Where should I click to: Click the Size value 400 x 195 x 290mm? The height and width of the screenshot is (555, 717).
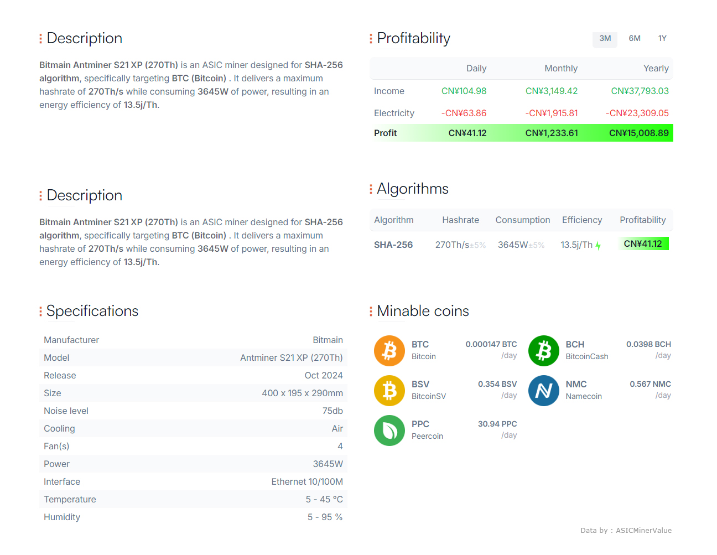(x=303, y=393)
